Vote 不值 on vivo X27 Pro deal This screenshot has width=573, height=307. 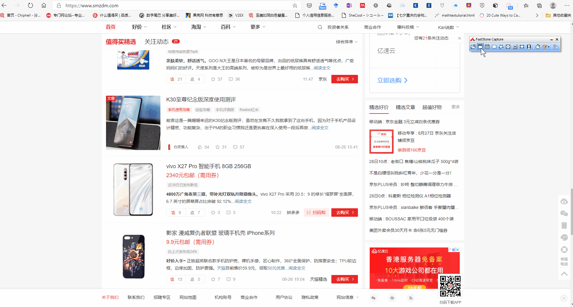pyautogui.click(x=195, y=213)
